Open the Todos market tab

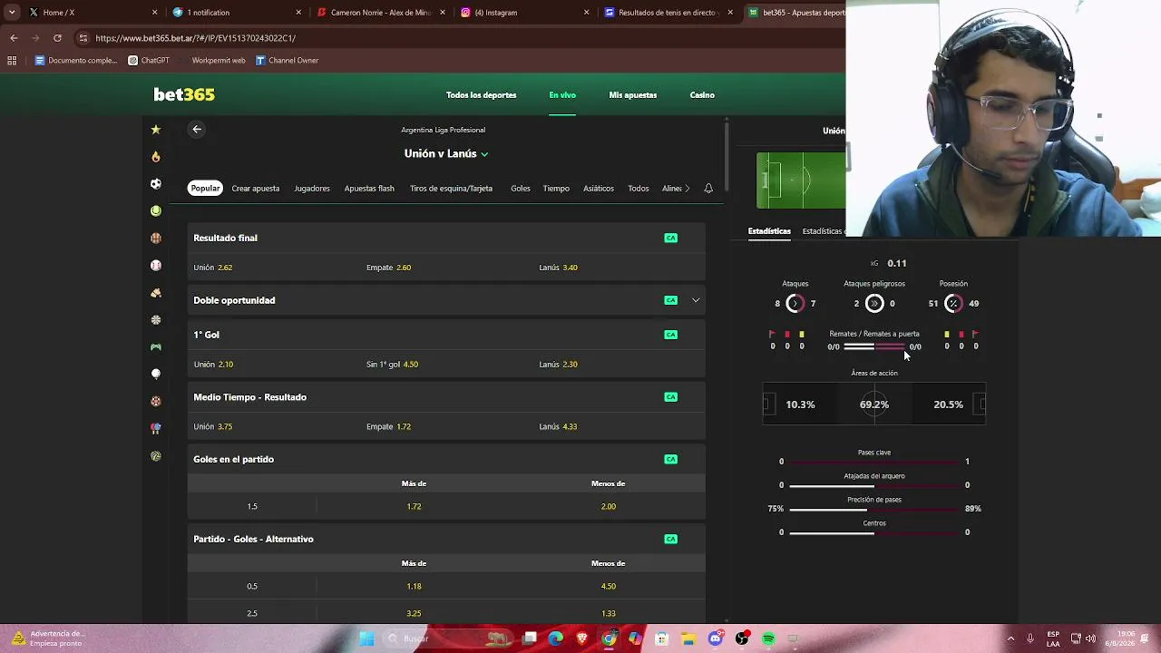pyautogui.click(x=639, y=189)
